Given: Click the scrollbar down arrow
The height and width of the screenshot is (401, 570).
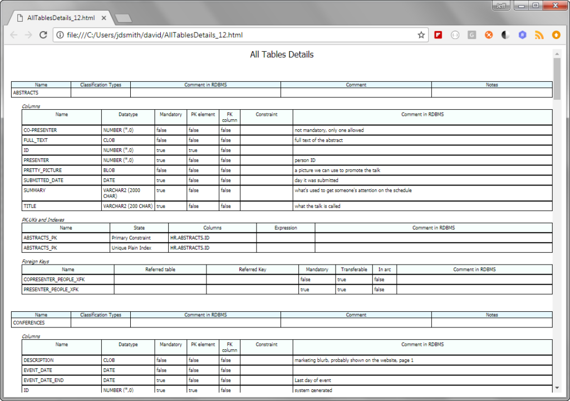Looking at the screenshot, I should point(557,388).
